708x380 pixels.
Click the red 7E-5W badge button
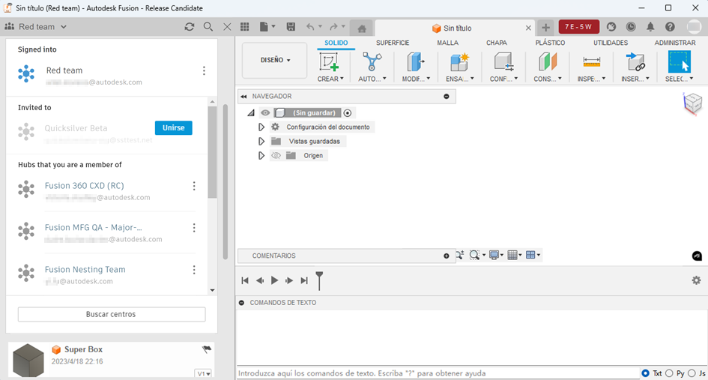(579, 27)
